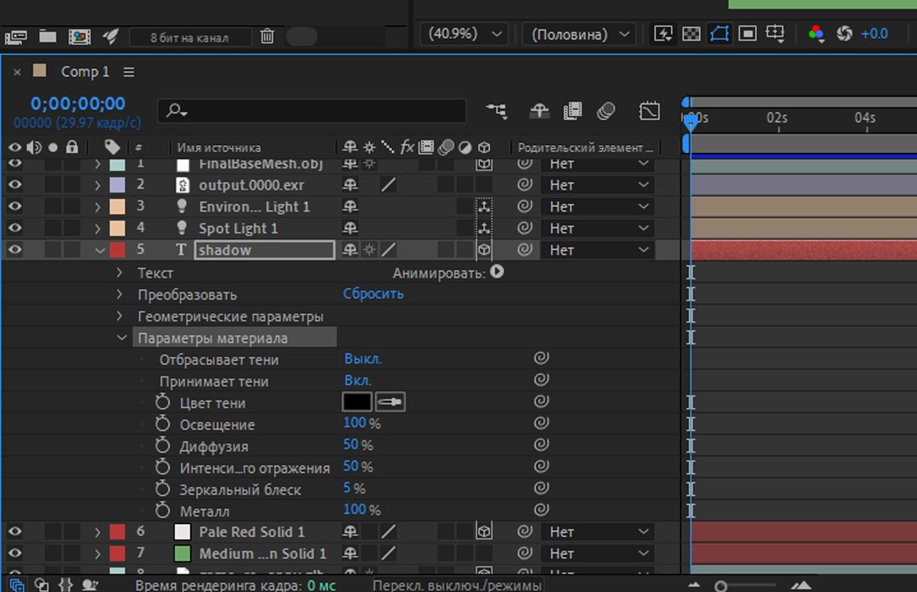This screenshot has width=917, height=592.
Task: Click the timeline layer search field
Action: (321, 111)
